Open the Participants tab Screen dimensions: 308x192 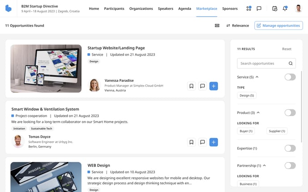[114, 8]
